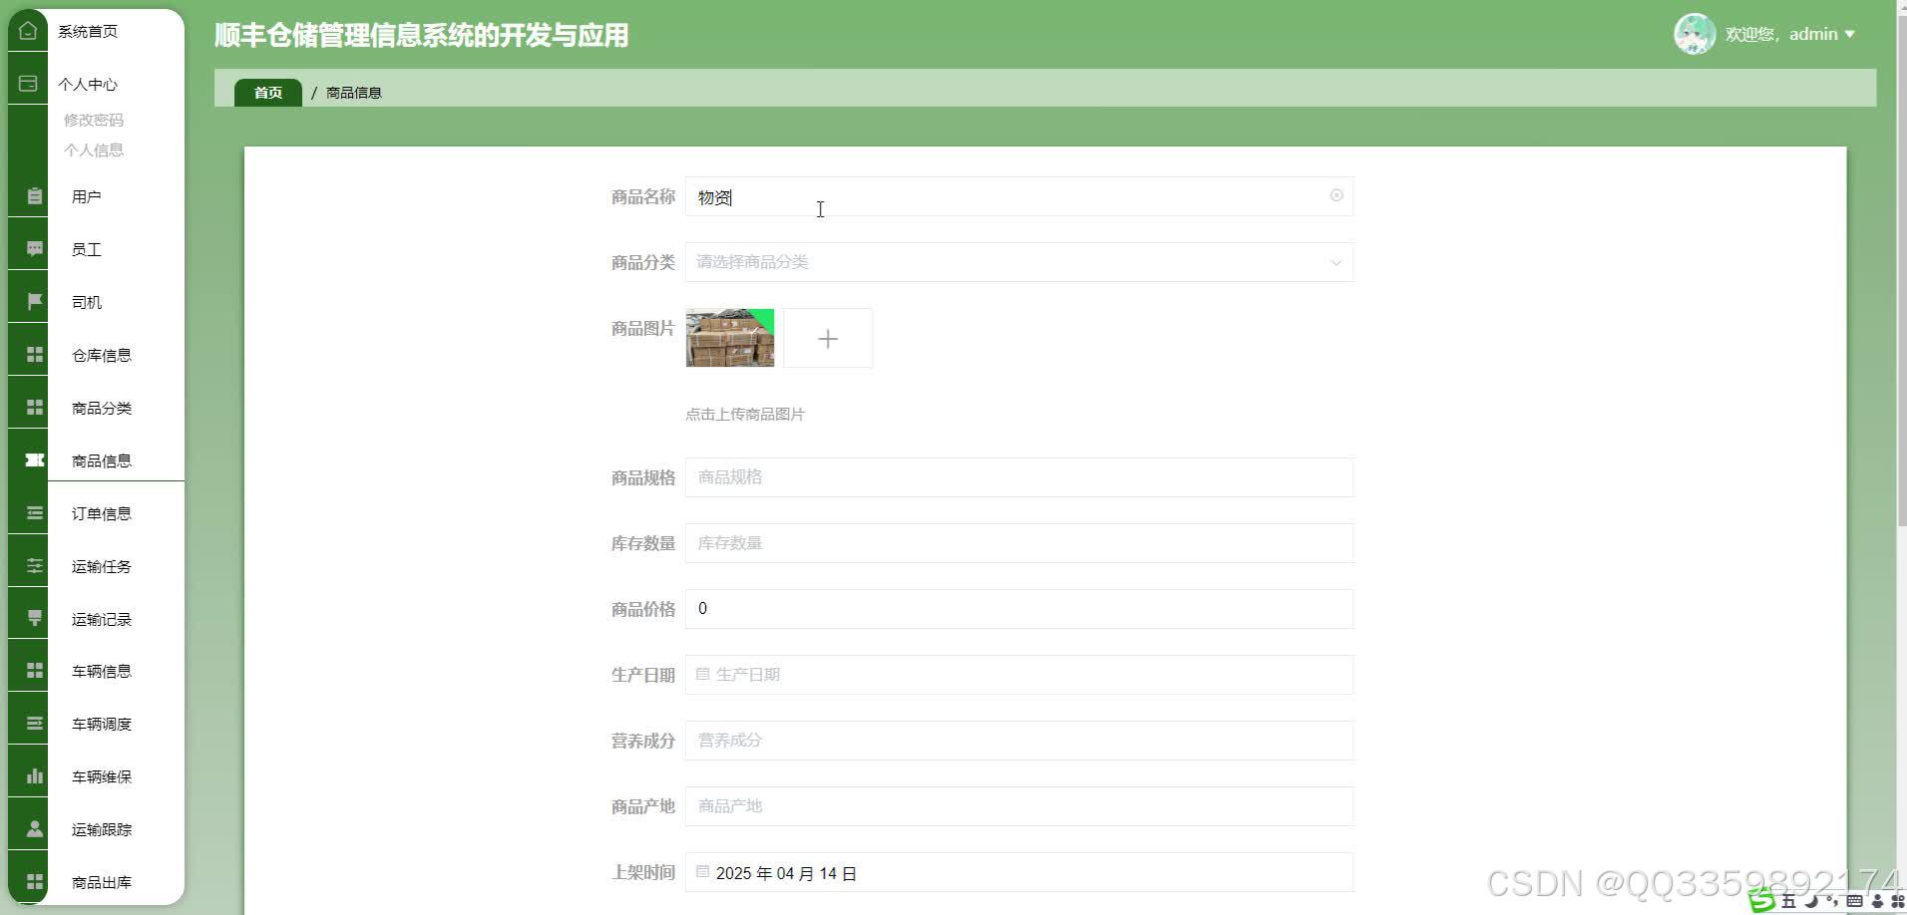Clear the 商品名称 field with the clear icon
Viewport: 1907px width, 915px height.
coord(1336,195)
